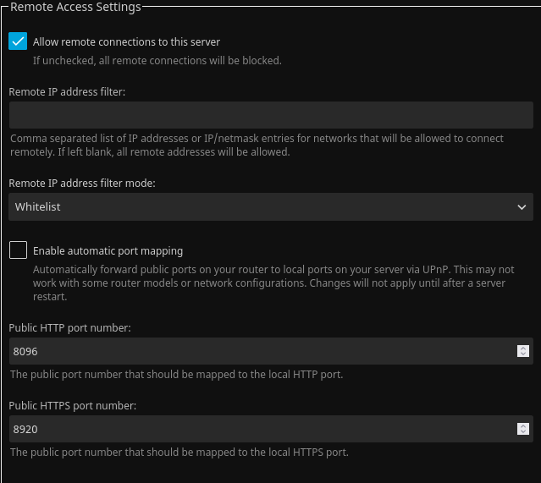Click the 'Allow remote connections to this server' label
Screen dimensions: 541x483
point(126,41)
